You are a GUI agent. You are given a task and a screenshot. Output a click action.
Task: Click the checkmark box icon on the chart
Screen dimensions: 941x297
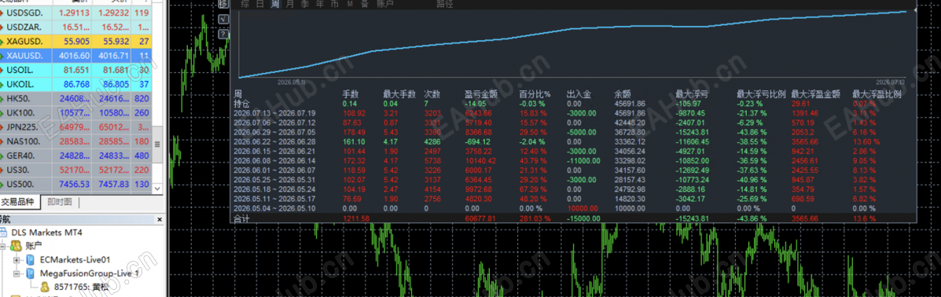(223, 19)
